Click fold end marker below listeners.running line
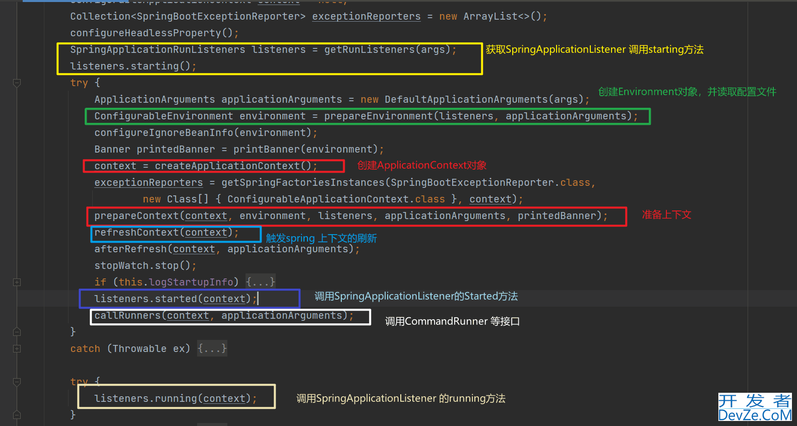The image size is (797, 426). click(x=17, y=415)
